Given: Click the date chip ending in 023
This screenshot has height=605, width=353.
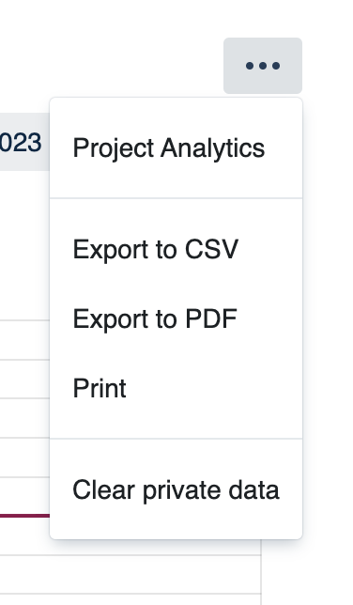Looking at the screenshot, I should point(24,142).
